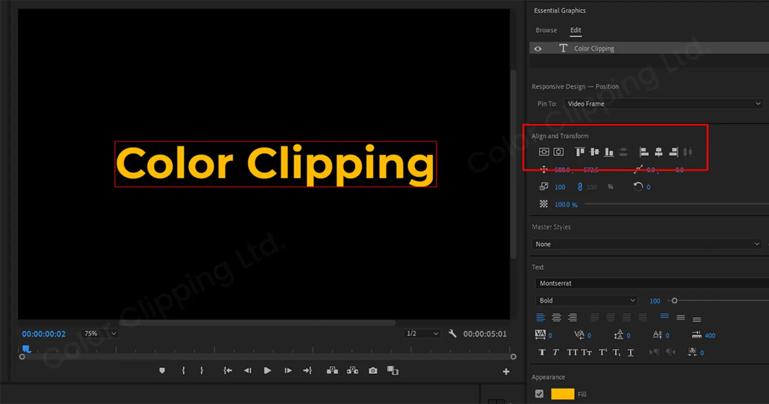769x404 pixels.
Task: Export a frame with the camera icon
Action: tap(372, 370)
